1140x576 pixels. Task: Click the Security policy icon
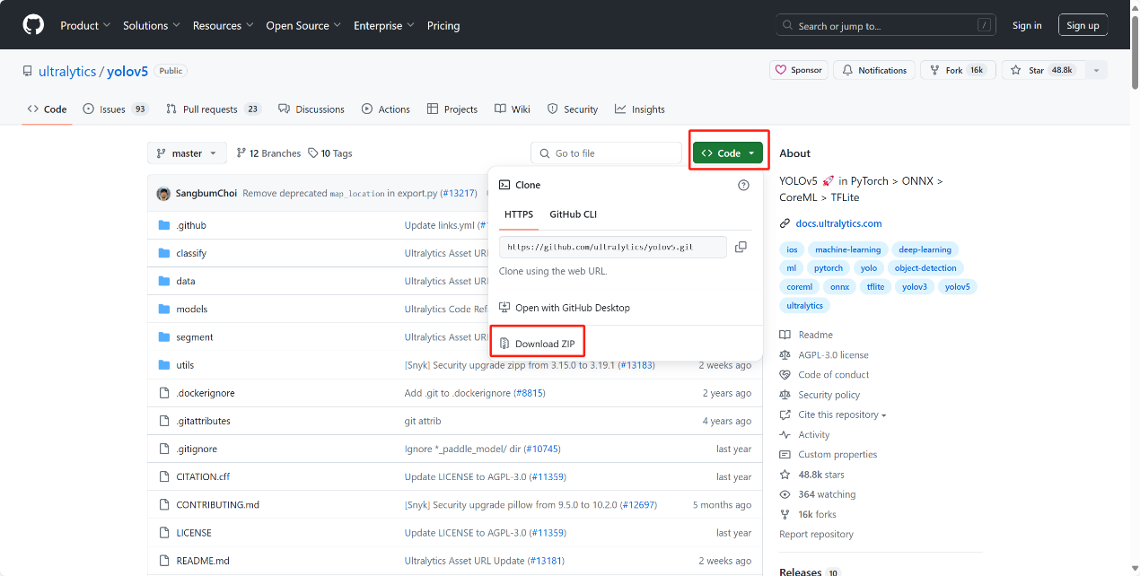pyautogui.click(x=785, y=395)
